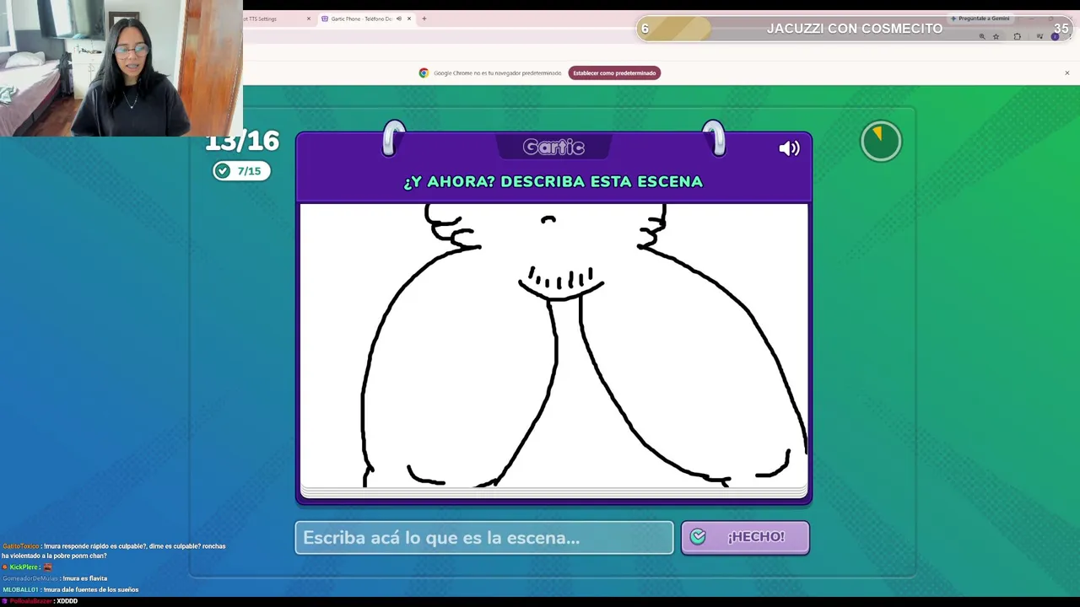Click the 13/16 round counter
Screen dimensions: 1080x607
[x=242, y=142]
